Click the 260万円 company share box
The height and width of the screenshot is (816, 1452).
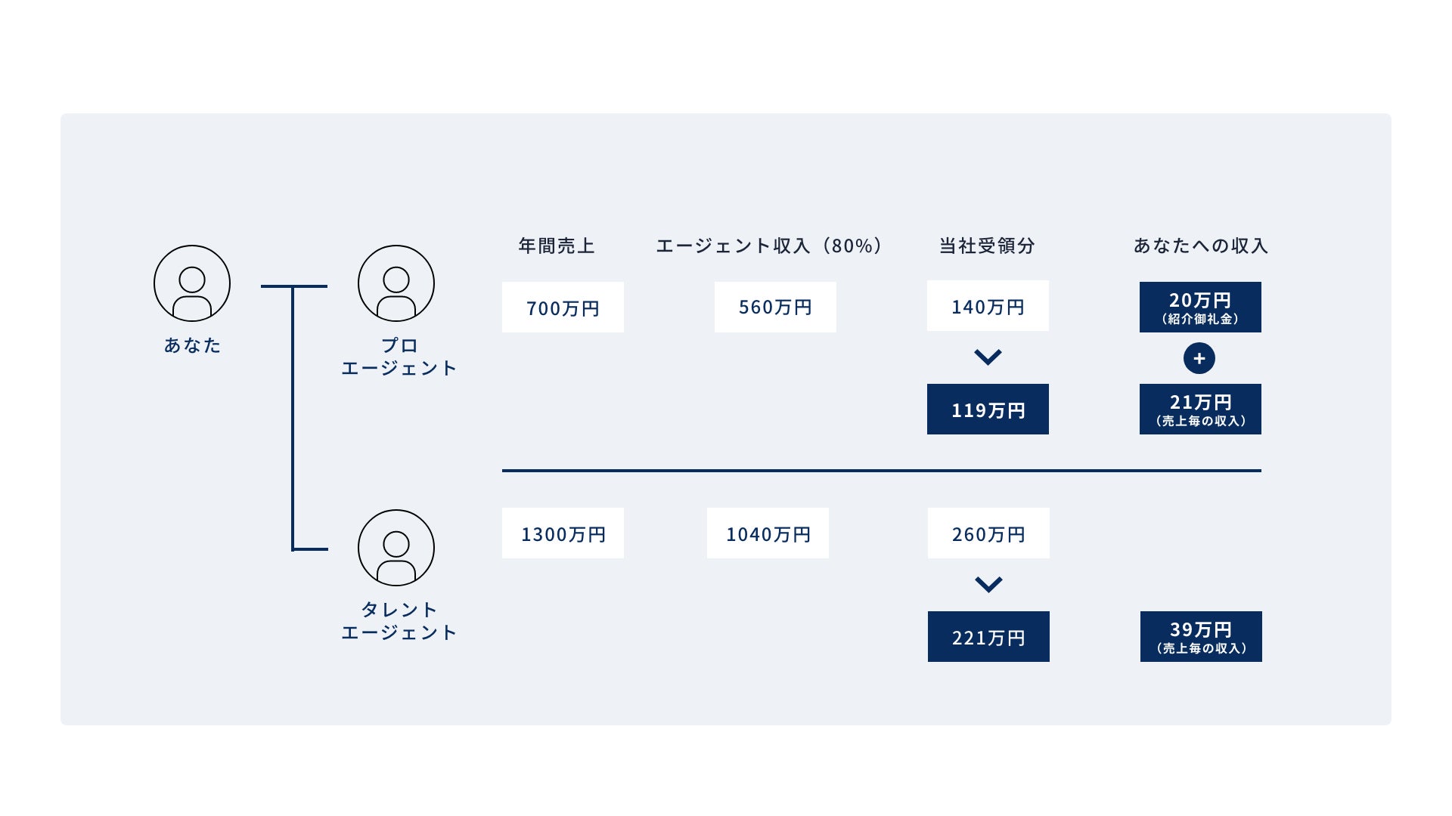988,533
